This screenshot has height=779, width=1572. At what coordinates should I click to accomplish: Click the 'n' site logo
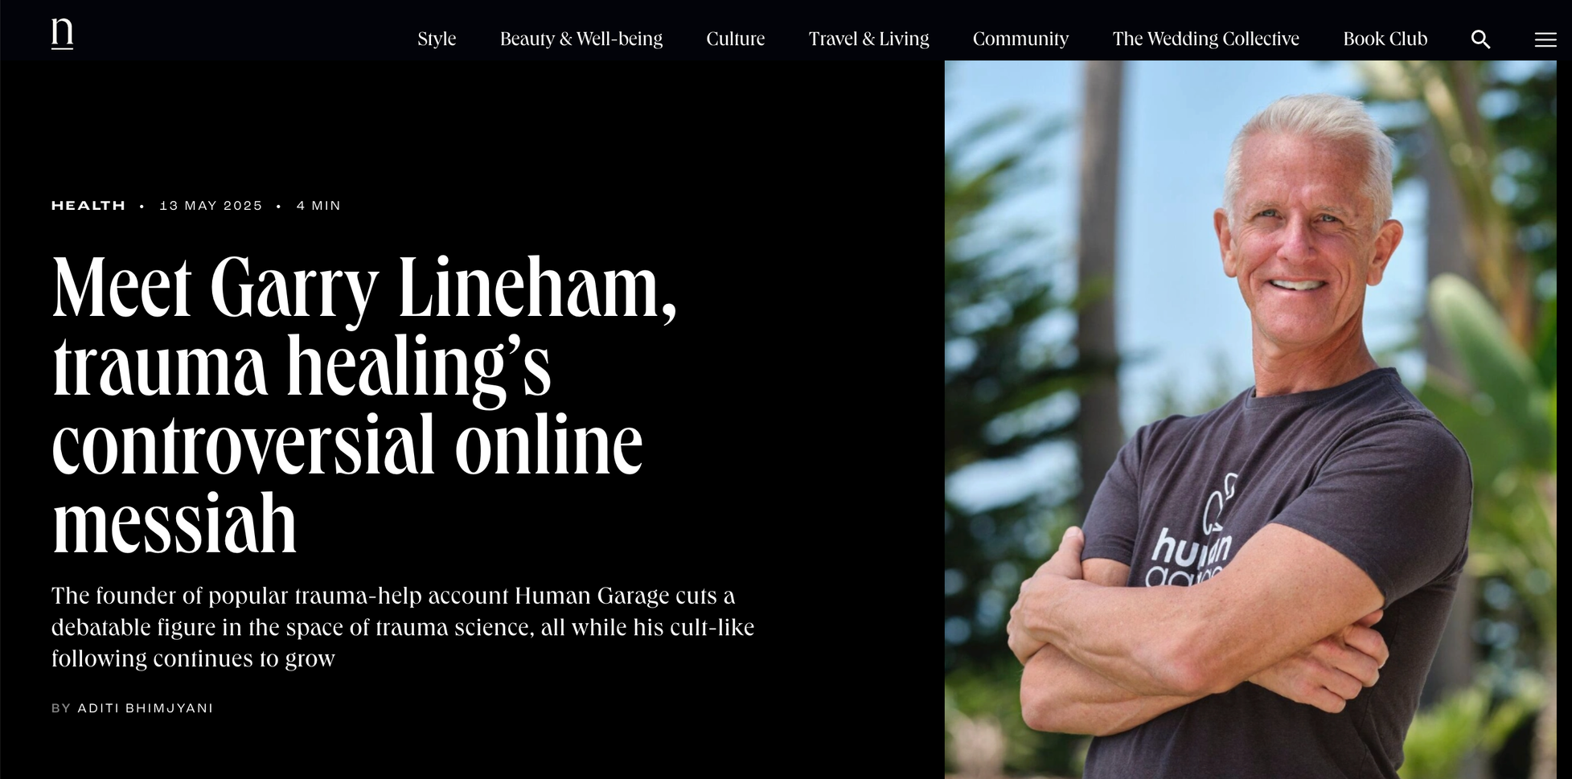click(x=62, y=34)
